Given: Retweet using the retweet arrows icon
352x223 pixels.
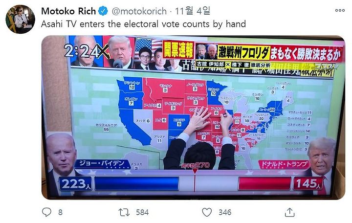Looking at the screenshot, I should (124, 212).
